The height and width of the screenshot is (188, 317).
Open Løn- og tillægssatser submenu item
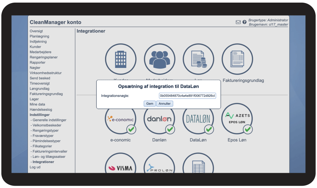[49, 157]
